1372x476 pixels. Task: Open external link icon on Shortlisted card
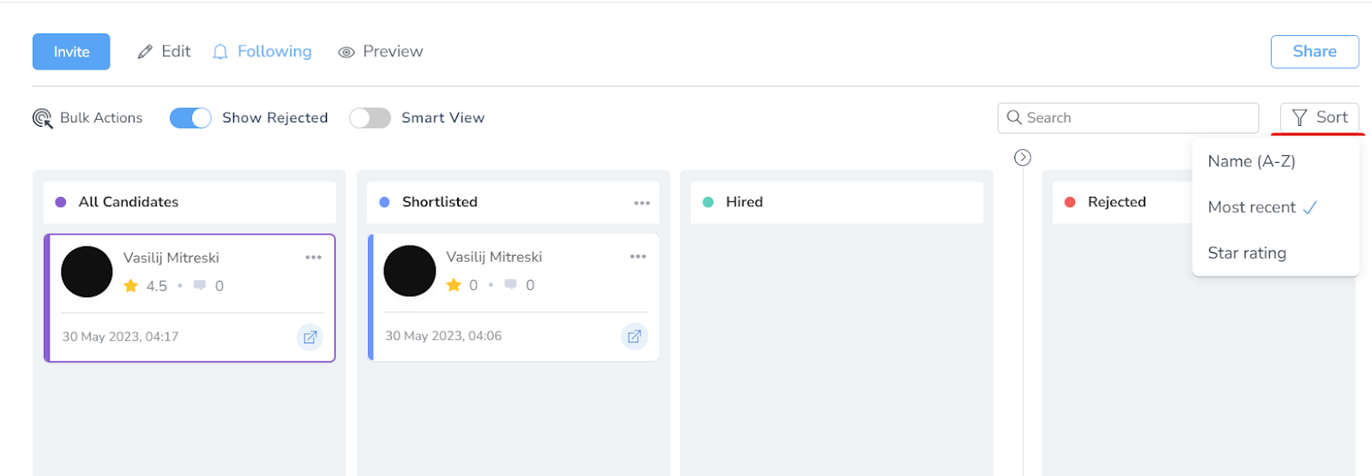[634, 336]
